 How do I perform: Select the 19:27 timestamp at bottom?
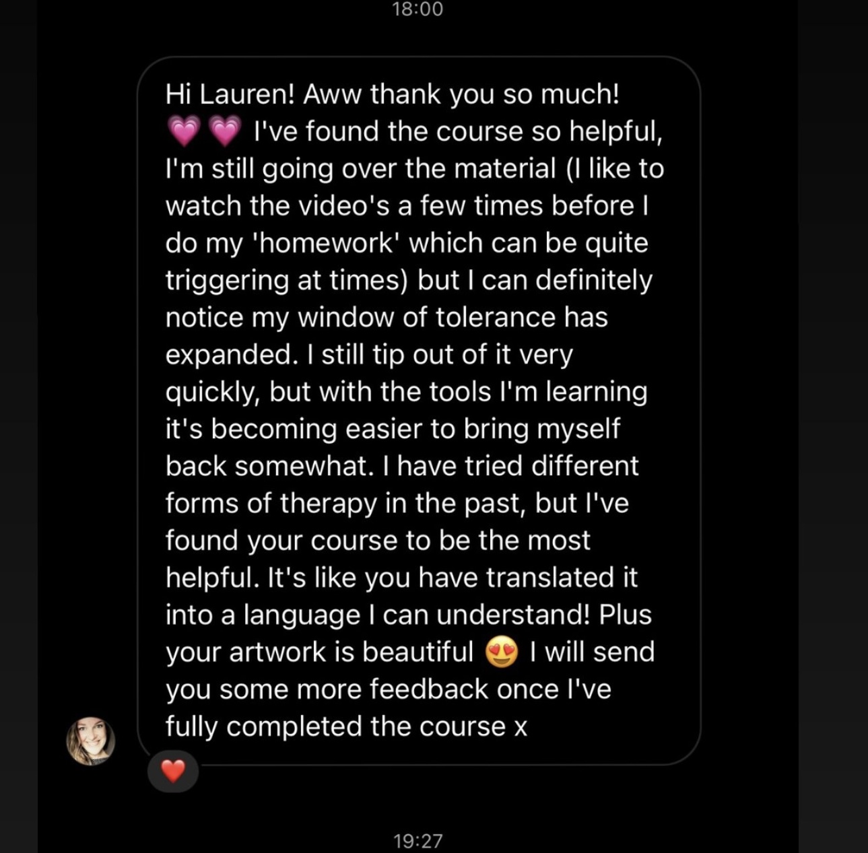tap(418, 841)
